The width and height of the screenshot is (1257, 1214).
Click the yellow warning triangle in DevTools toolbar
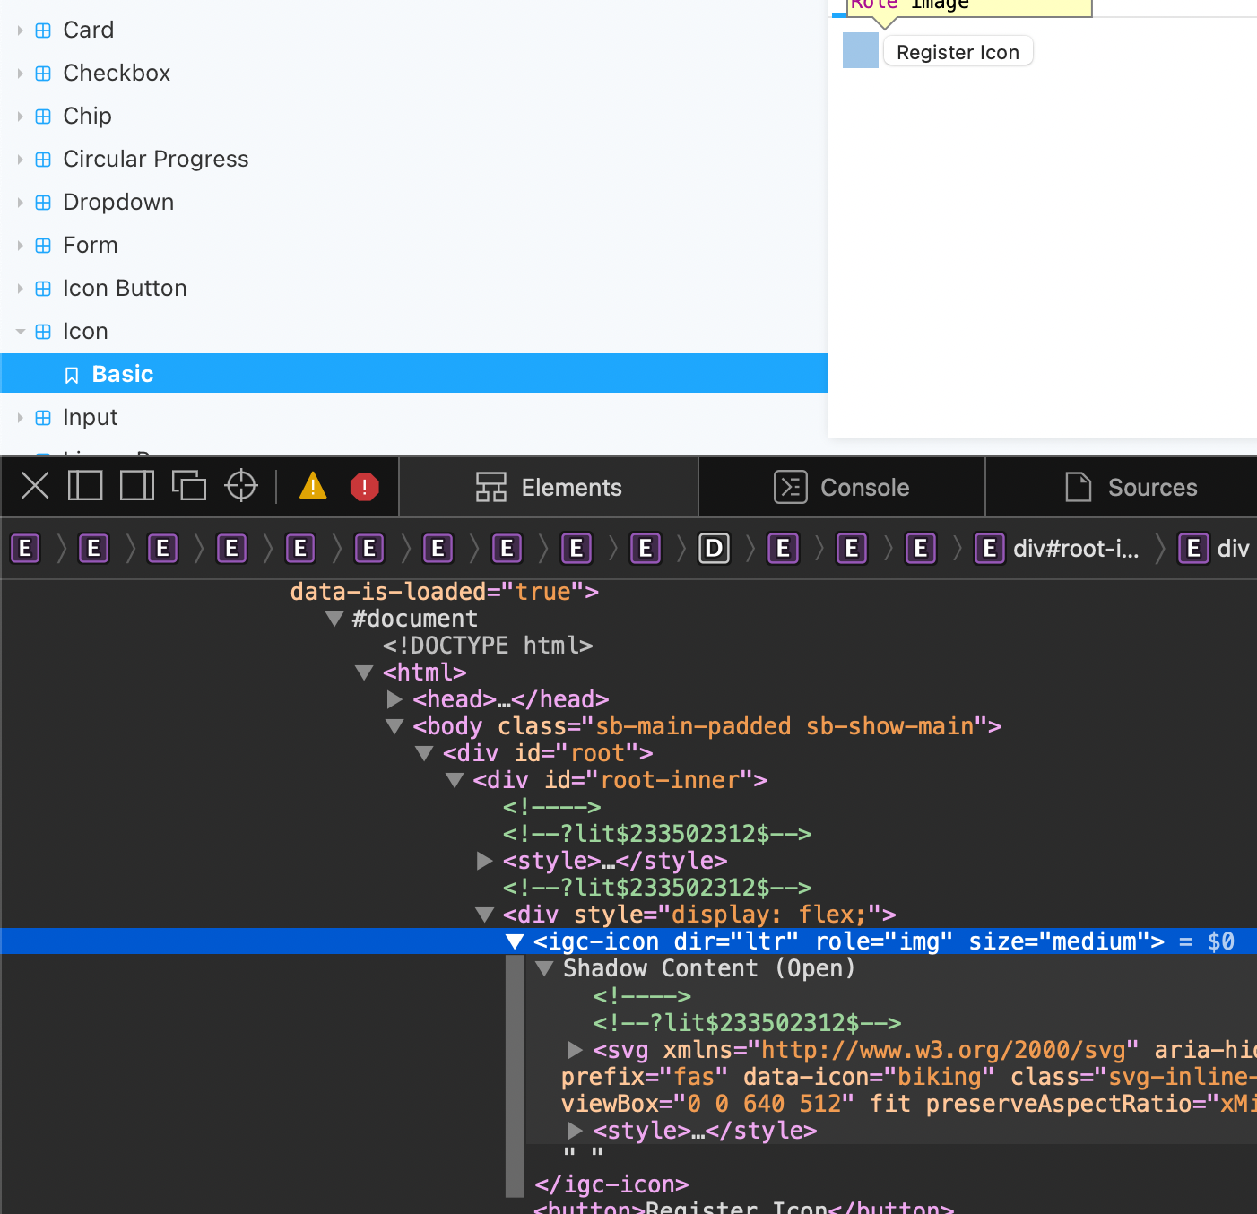pos(312,486)
